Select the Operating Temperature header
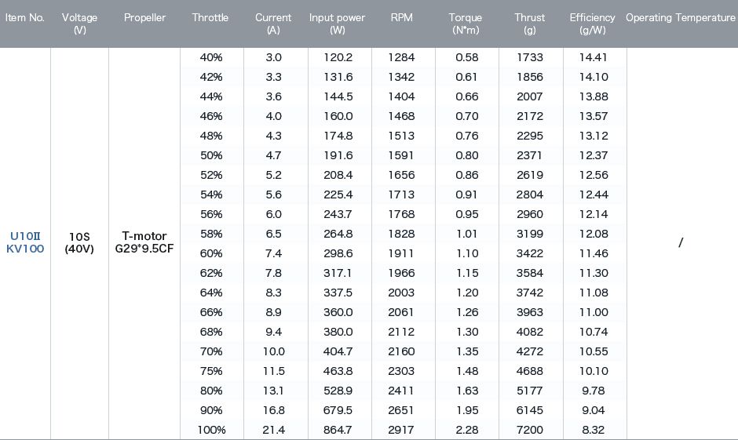This screenshot has width=738, height=440. click(680, 18)
